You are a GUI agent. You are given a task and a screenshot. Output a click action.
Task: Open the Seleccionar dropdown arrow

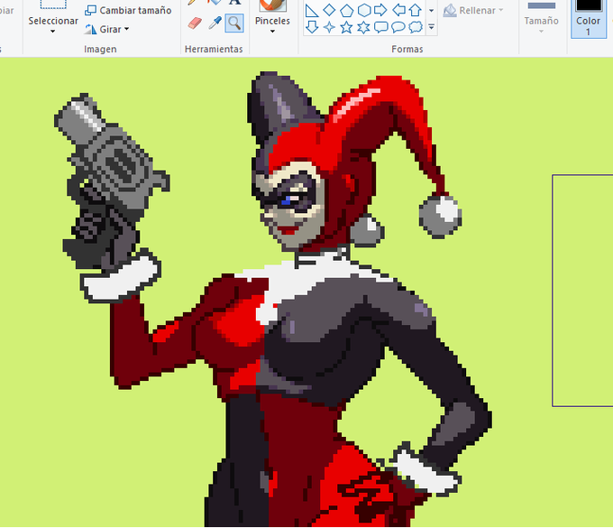[x=53, y=32]
